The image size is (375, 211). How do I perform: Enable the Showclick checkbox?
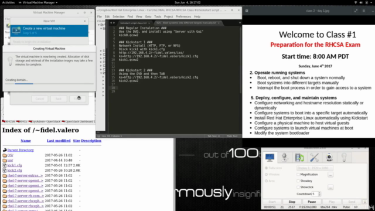pos(298,187)
